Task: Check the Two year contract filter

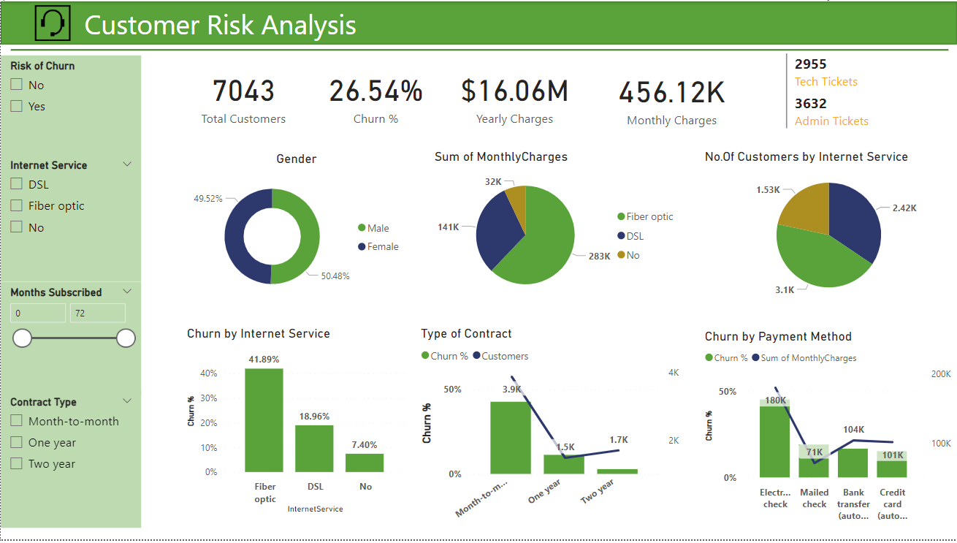Action: pyautogui.click(x=17, y=463)
